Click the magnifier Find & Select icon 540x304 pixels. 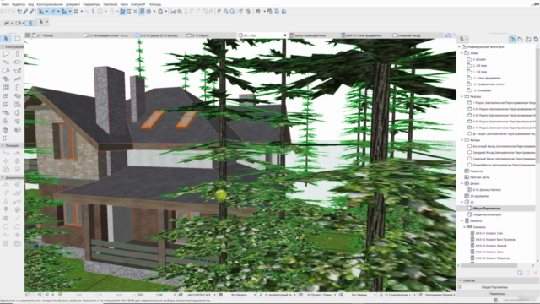click(x=180, y=11)
